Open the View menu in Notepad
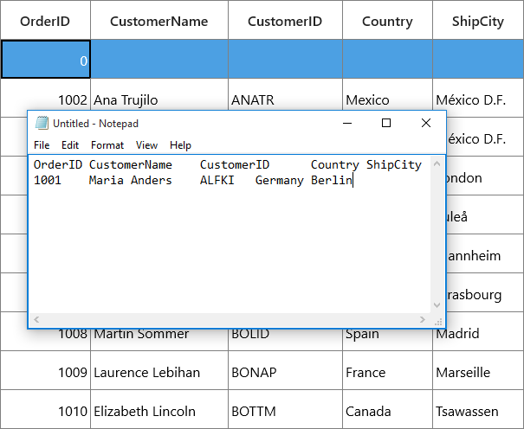The height and width of the screenshot is (429, 524). 146,145
